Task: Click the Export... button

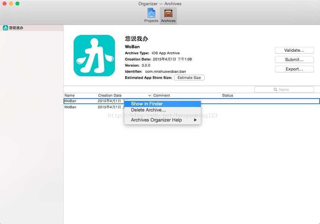Action: [x=294, y=69]
